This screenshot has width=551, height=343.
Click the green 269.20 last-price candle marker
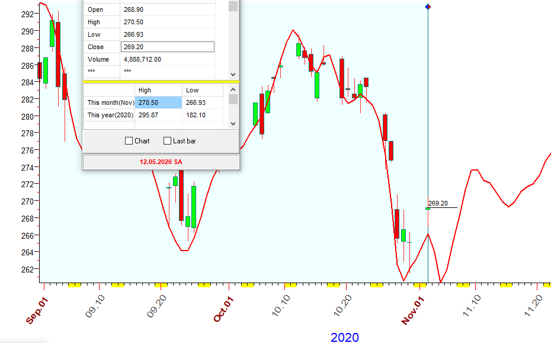[x=428, y=209]
